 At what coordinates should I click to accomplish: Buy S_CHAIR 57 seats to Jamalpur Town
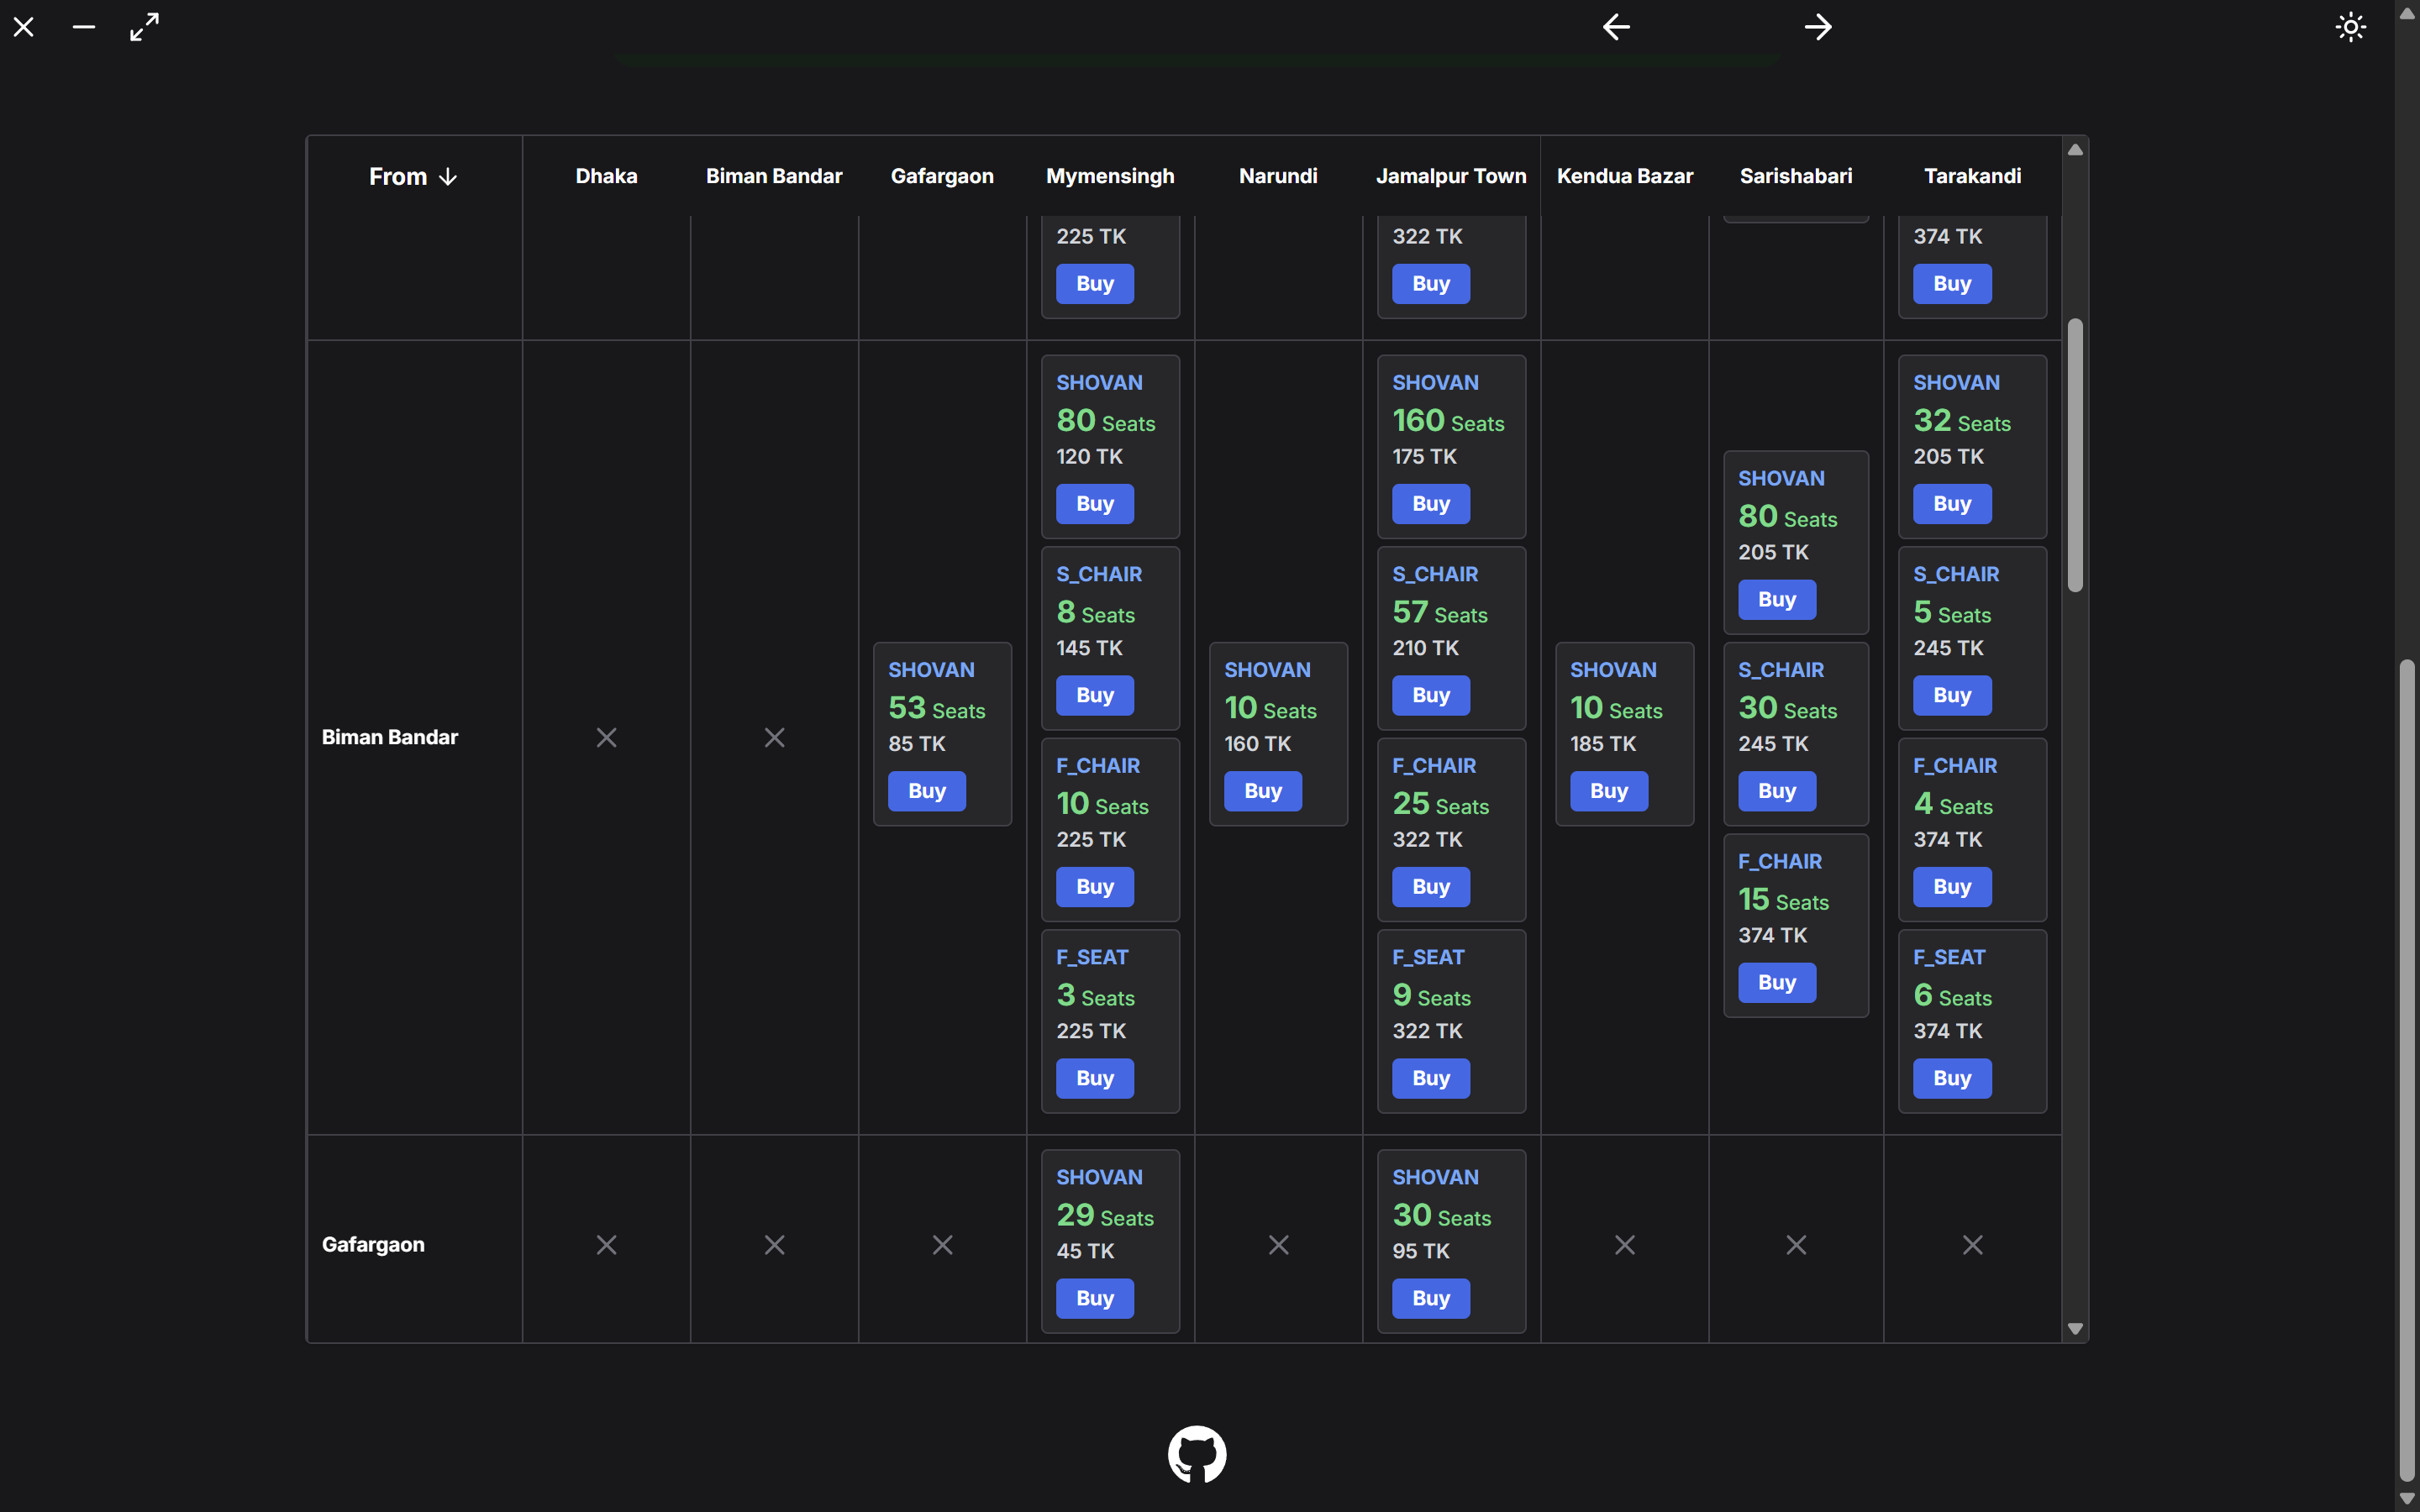[x=1431, y=695]
